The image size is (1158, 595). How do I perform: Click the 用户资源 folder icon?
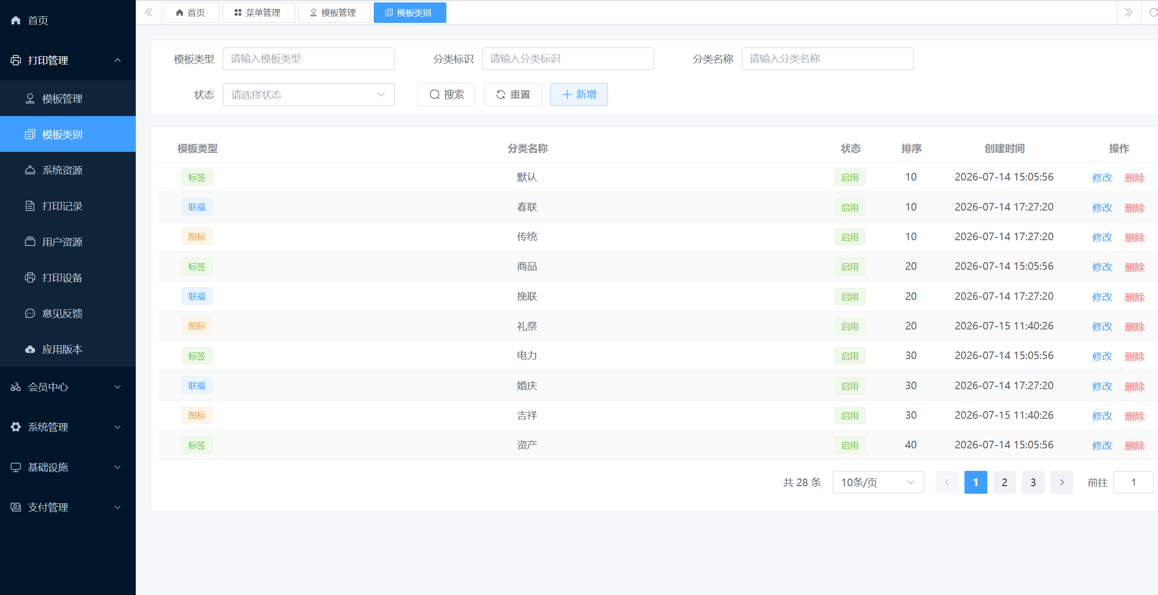point(30,242)
